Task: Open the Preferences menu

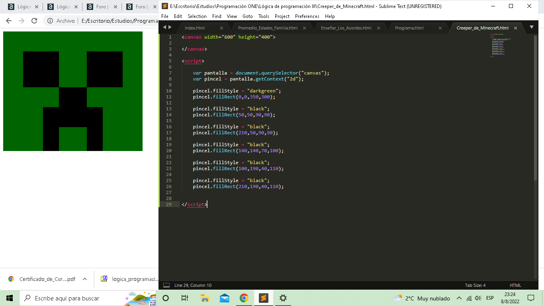Action: click(x=307, y=16)
